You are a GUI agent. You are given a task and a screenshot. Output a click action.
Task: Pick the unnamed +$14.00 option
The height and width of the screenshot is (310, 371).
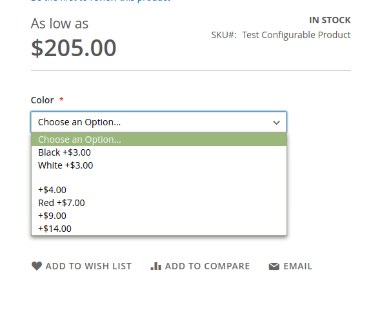point(159,229)
